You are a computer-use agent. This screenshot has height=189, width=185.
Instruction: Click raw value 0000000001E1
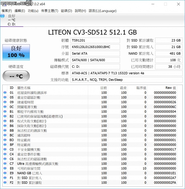click(x=165, y=173)
